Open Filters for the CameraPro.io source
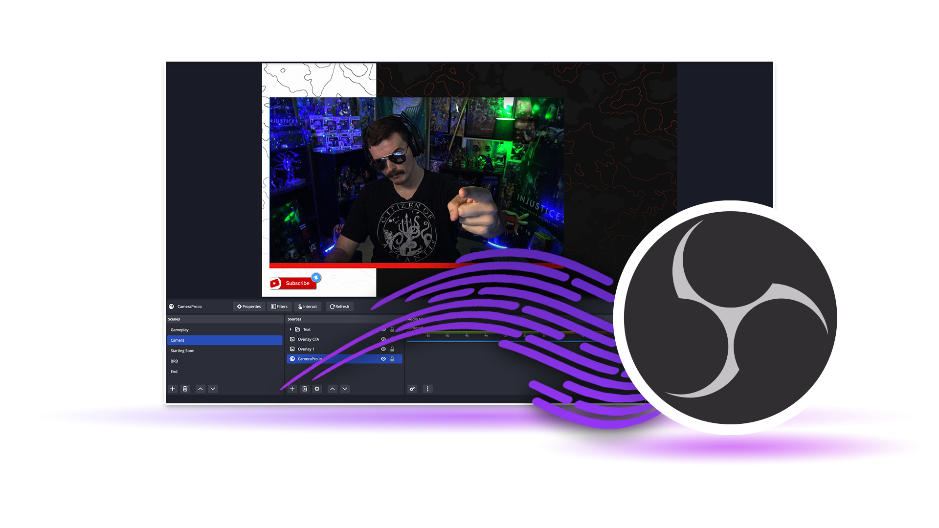939x528 pixels. 280,307
